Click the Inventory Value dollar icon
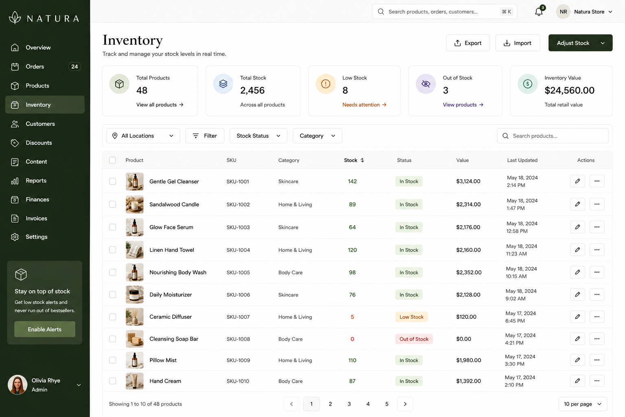Image resolution: width=625 pixels, height=417 pixels. pos(528,84)
